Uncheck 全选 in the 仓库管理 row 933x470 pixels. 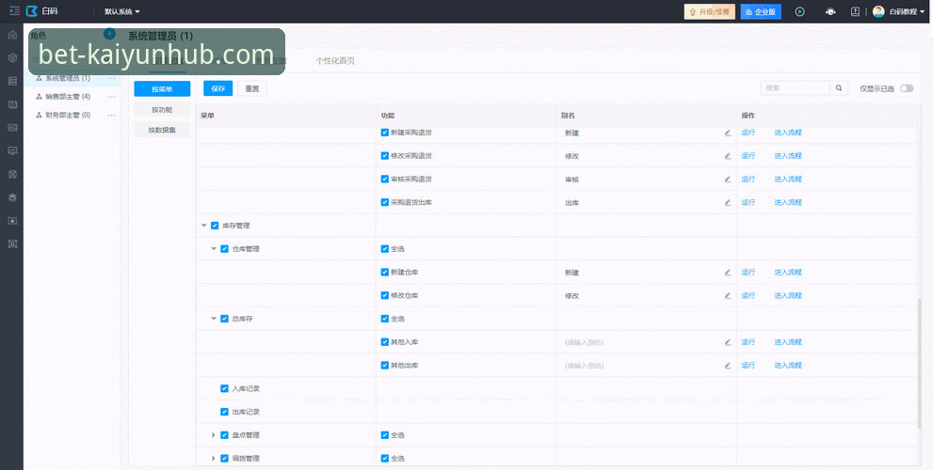click(x=385, y=248)
